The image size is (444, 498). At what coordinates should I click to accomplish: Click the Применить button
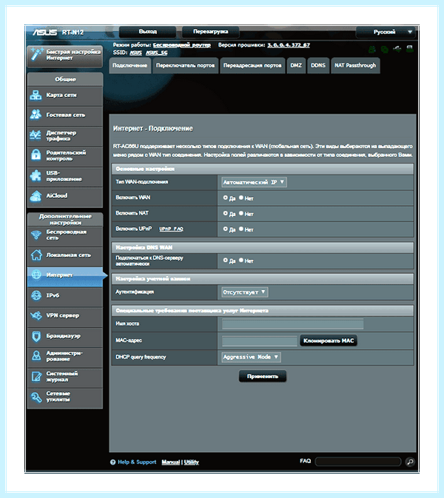[x=263, y=377]
